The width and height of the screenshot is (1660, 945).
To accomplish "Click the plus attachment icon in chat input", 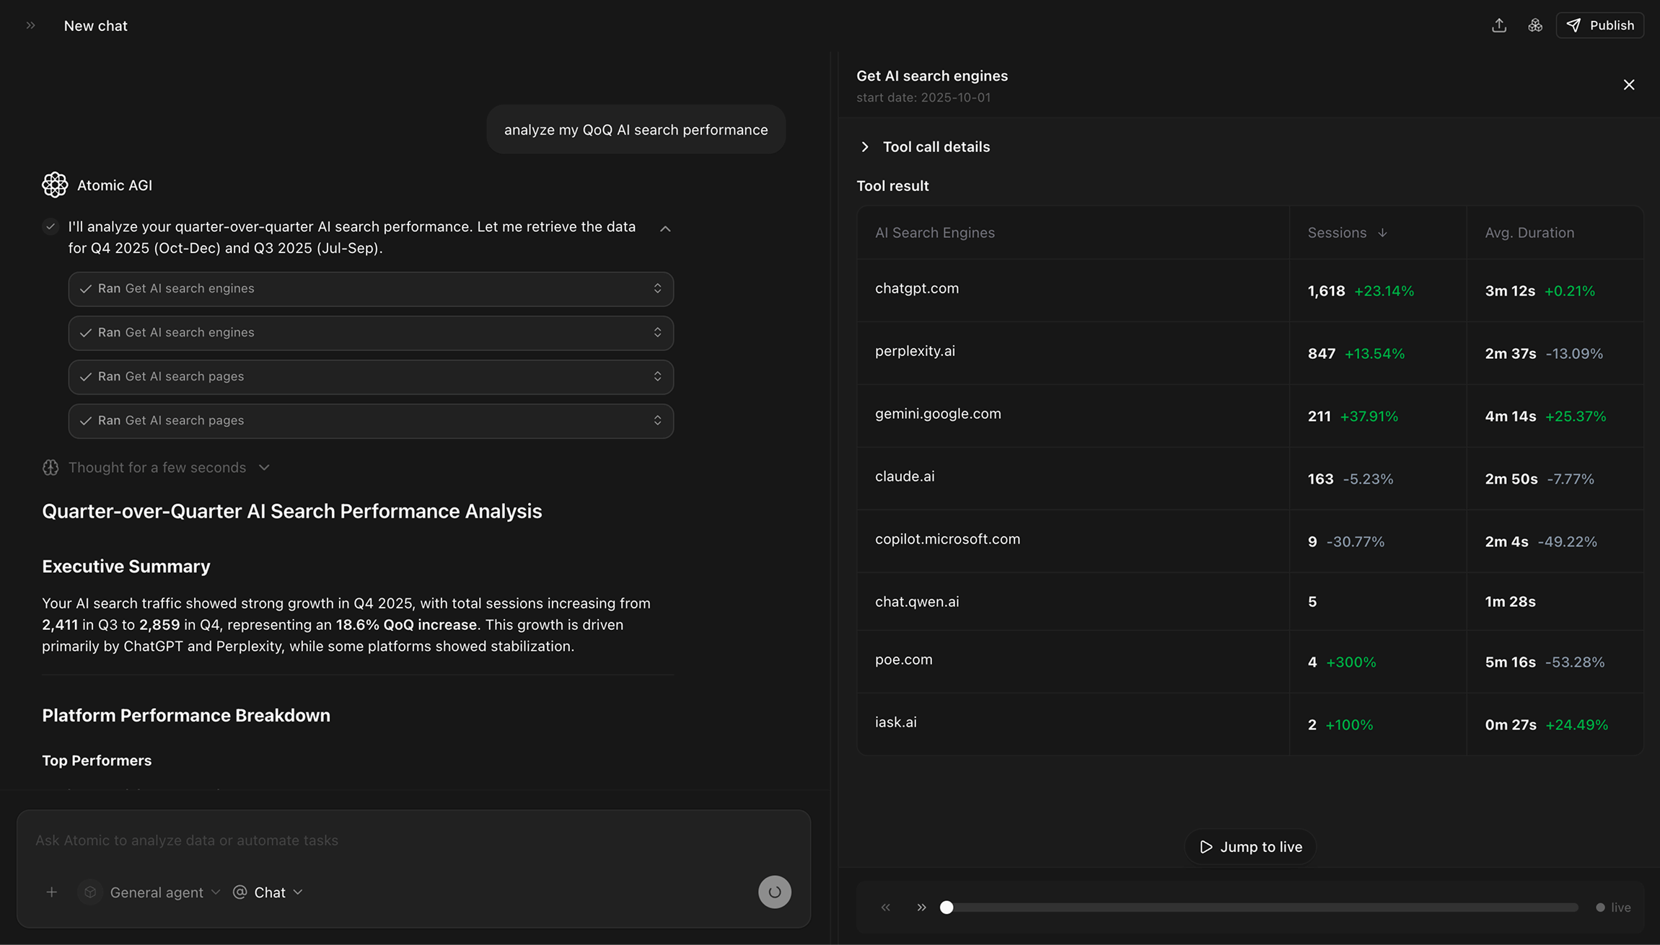I will coord(52,892).
